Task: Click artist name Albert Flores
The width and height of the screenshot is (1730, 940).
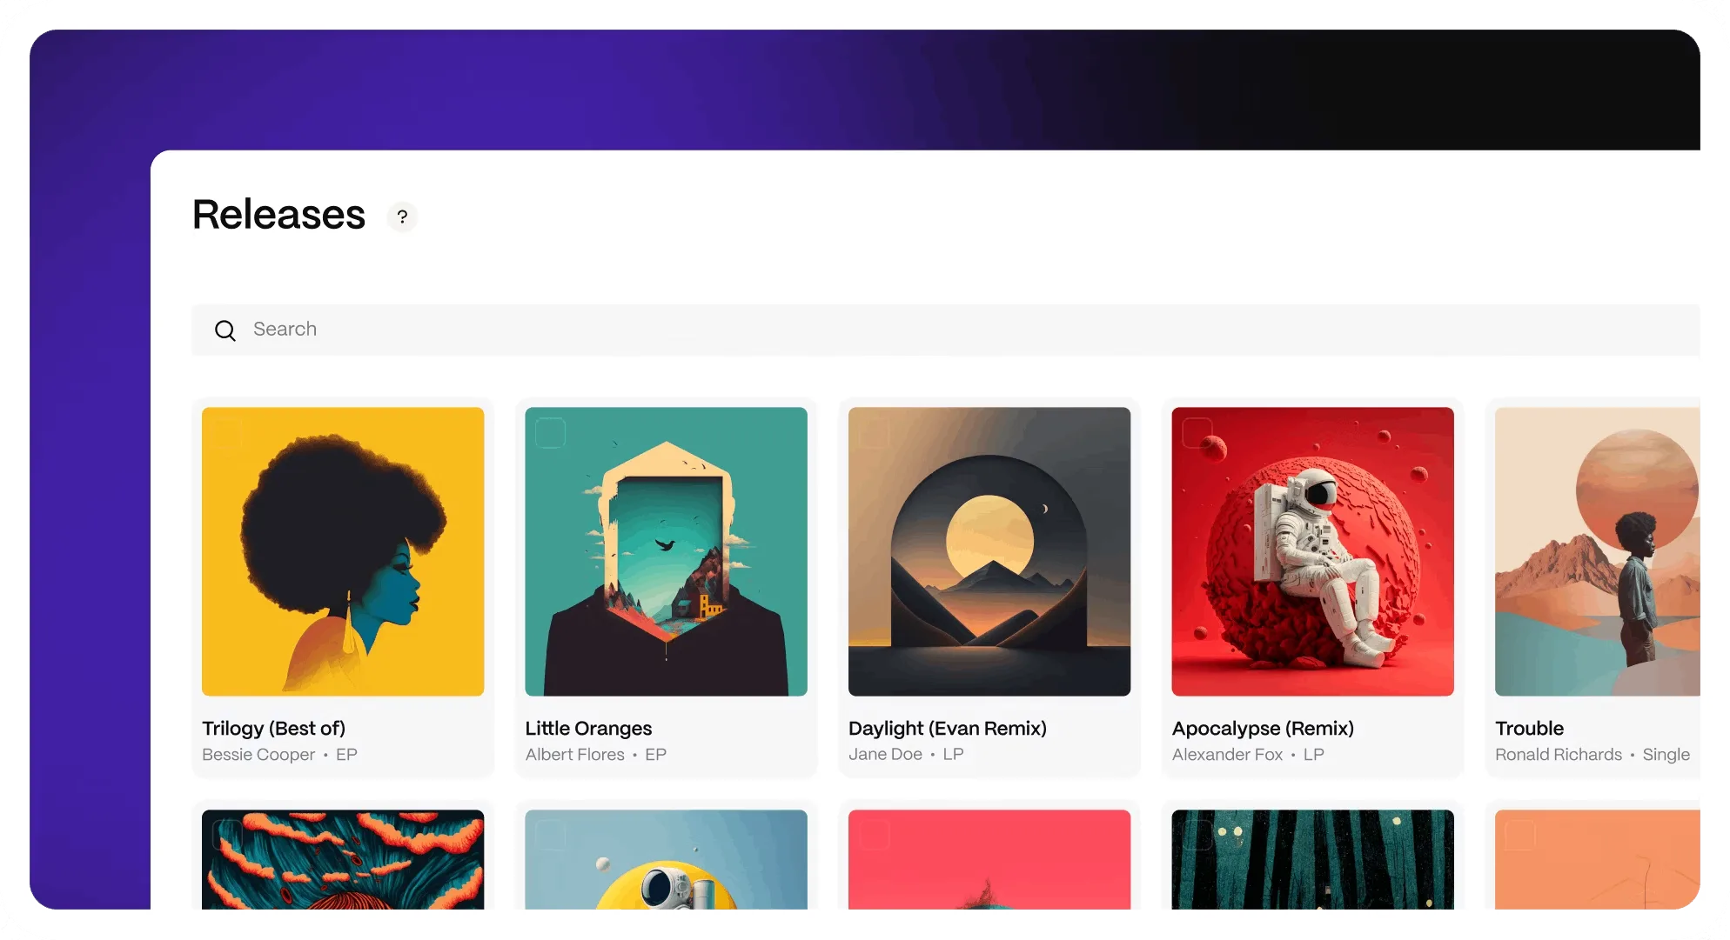Action: (575, 755)
